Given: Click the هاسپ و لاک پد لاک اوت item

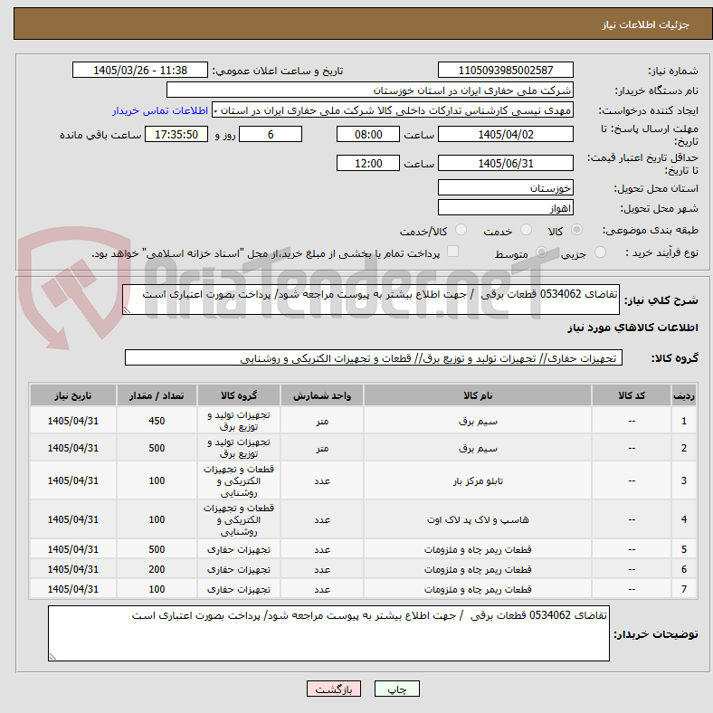Looking at the screenshot, I should click(478, 519).
